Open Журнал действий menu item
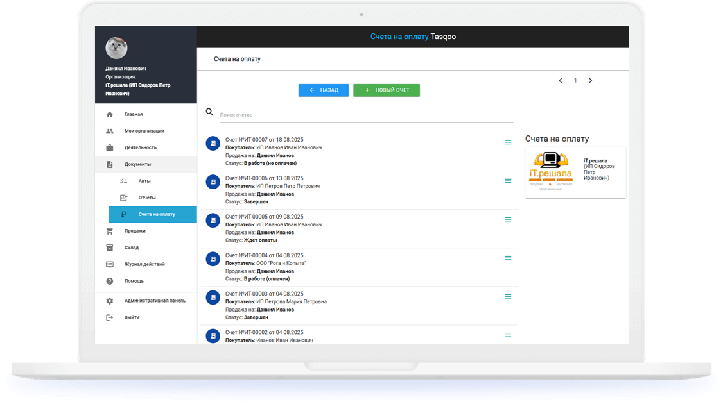This screenshot has height=404, width=723. click(146, 264)
